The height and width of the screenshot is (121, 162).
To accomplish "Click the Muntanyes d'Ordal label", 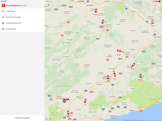I will point(145,70).
